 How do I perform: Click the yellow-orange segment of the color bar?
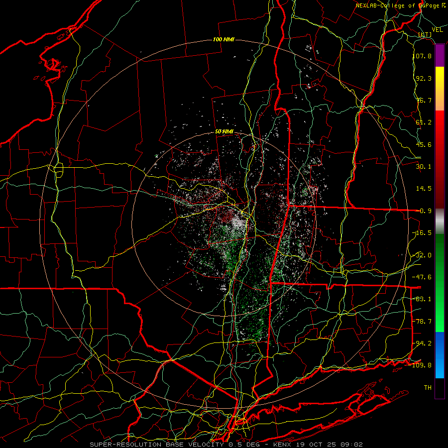click(x=440, y=89)
